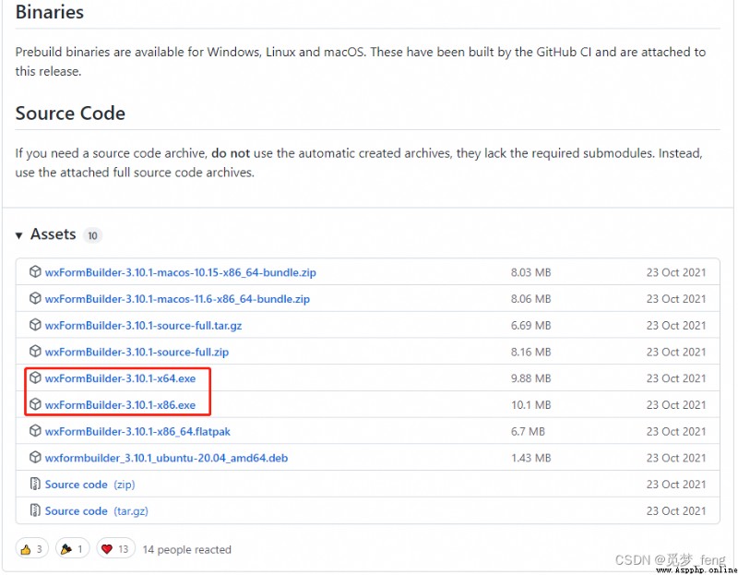Click package icon beside ubuntu amd64.deb asset

pyautogui.click(x=35, y=457)
